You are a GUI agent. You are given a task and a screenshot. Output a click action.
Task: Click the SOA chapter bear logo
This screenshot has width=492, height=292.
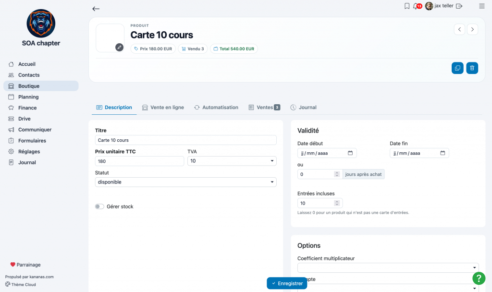pos(41,24)
